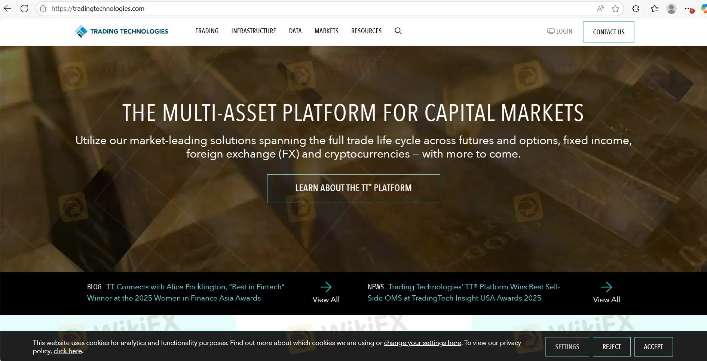707x361 pixels.
Task: Click the news View All arrow icon
Action: 606,287
